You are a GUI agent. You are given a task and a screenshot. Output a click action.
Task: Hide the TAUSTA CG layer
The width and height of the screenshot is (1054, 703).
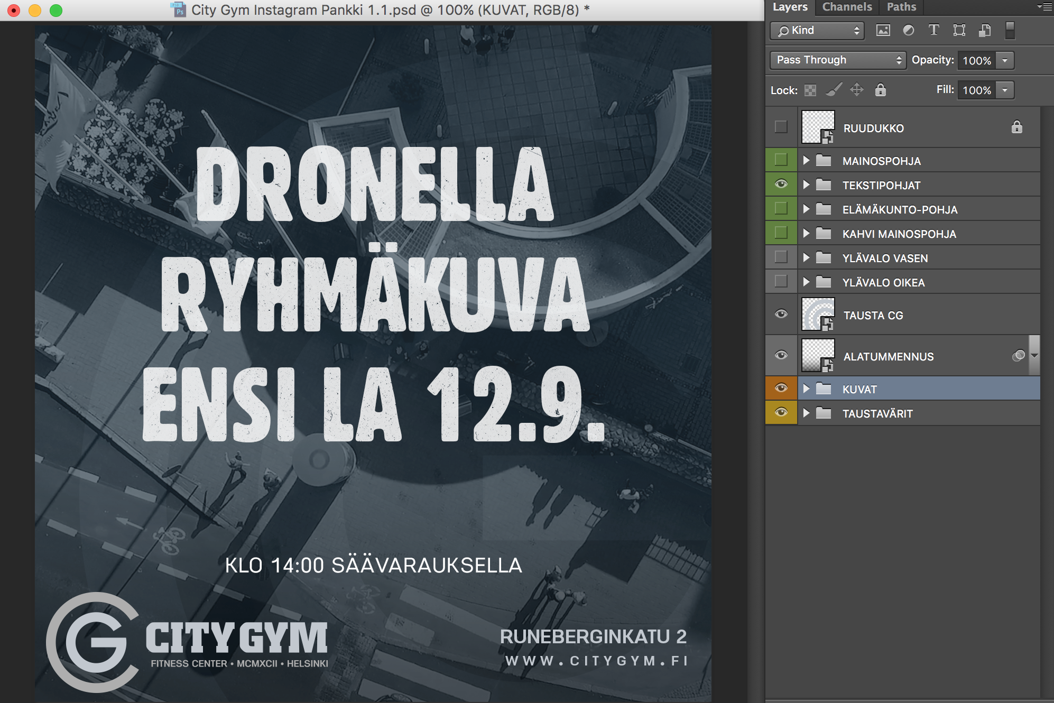[x=781, y=314]
